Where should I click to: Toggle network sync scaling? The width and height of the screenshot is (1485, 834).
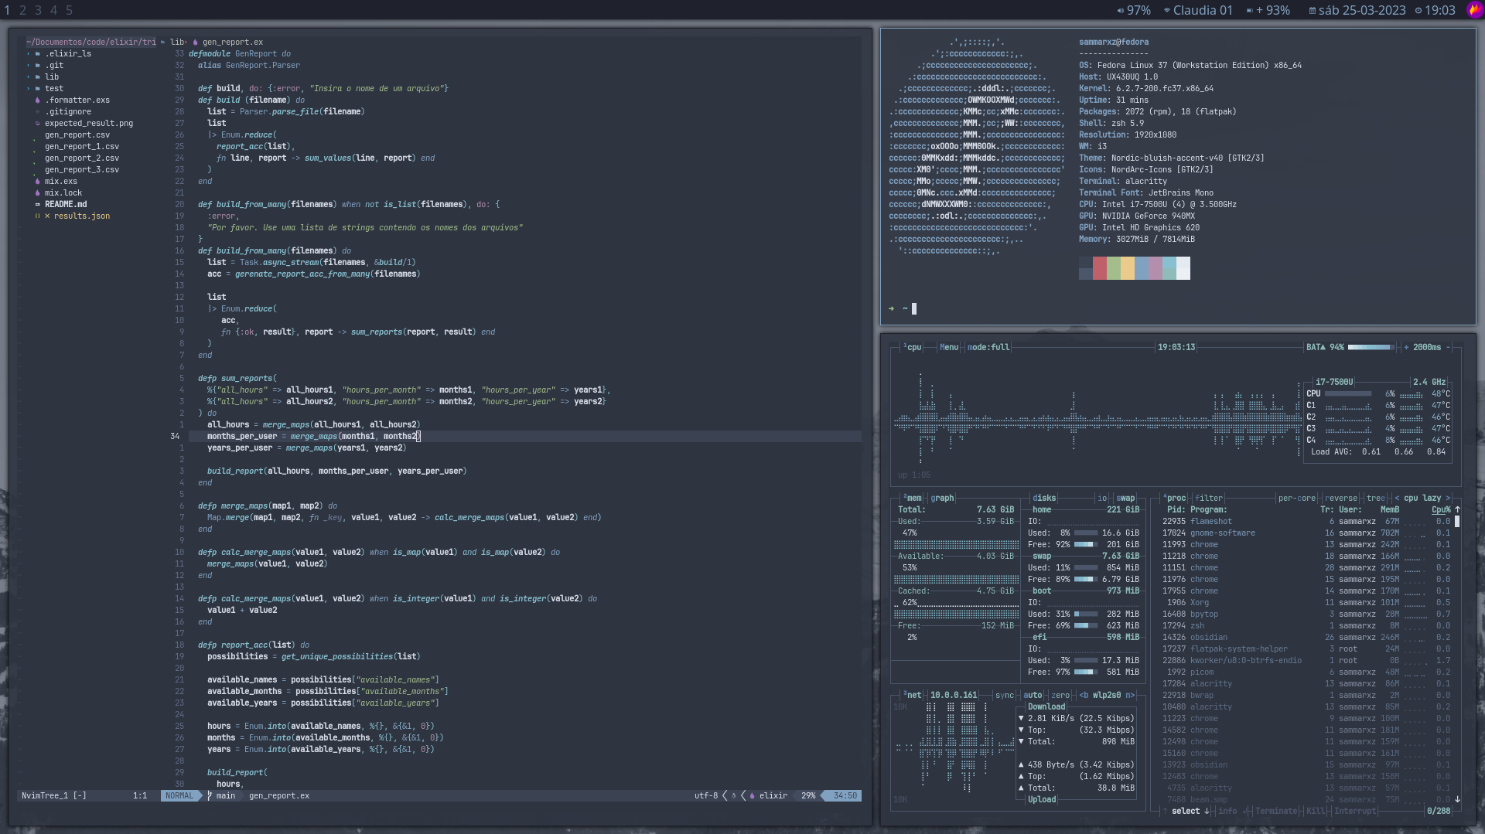tap(1005, 696)
